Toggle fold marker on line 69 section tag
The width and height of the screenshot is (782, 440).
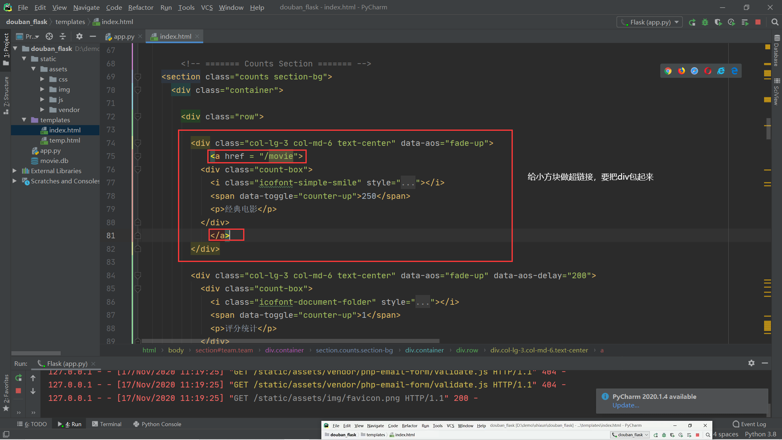tap(138, 77)
